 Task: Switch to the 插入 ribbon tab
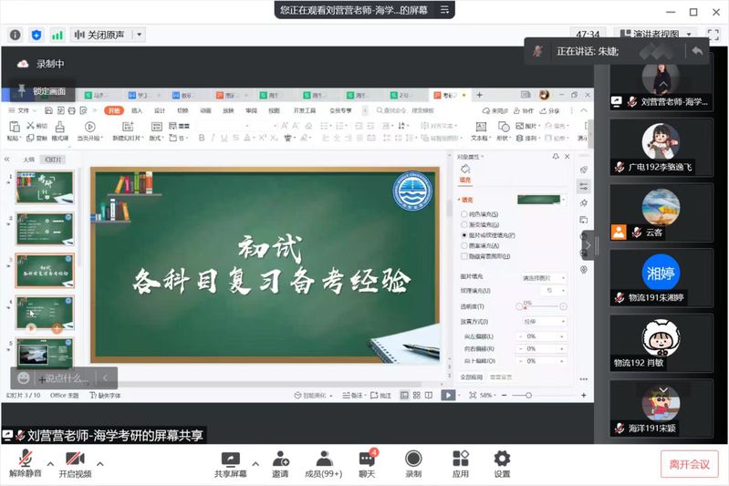137,110
